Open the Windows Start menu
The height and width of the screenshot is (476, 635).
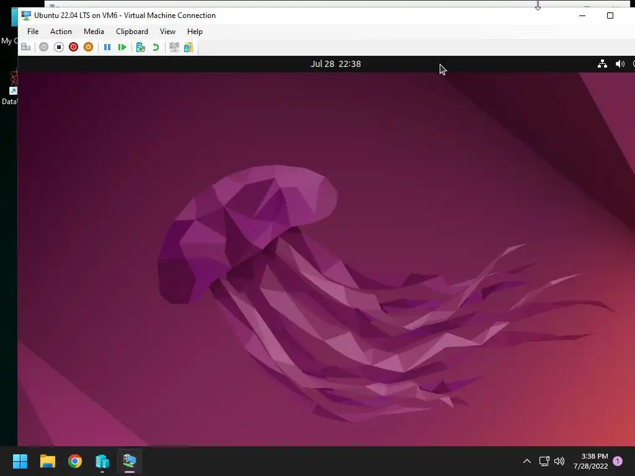(x=20, y=461)
